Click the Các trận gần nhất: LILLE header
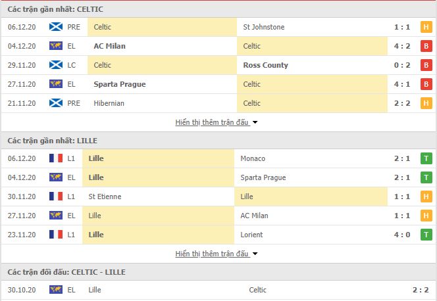 (53, 141)
